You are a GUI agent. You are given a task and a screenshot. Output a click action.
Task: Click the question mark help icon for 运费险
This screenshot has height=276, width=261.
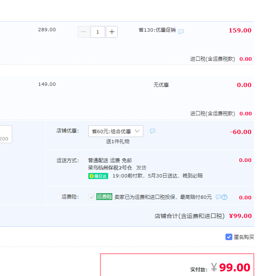click(225, 197)
